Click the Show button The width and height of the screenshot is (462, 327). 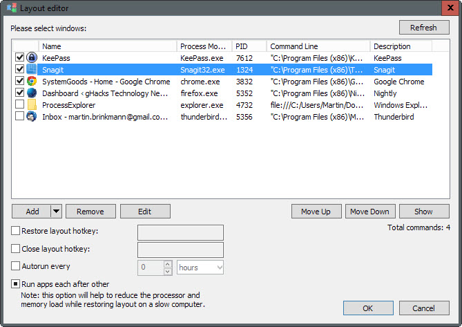(424, 212)
